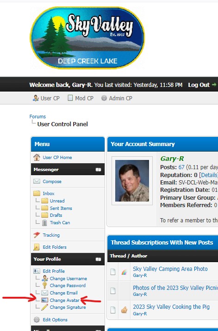The image size is (218, 331).
Task: Open Change Avatar
Action: click(x=64, y=300)
